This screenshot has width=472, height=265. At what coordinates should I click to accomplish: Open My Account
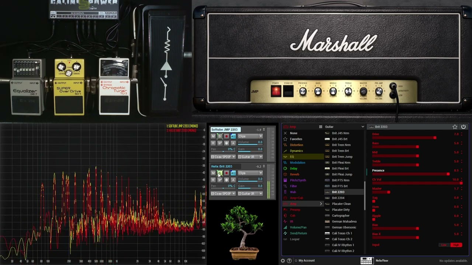click(306, 261)
